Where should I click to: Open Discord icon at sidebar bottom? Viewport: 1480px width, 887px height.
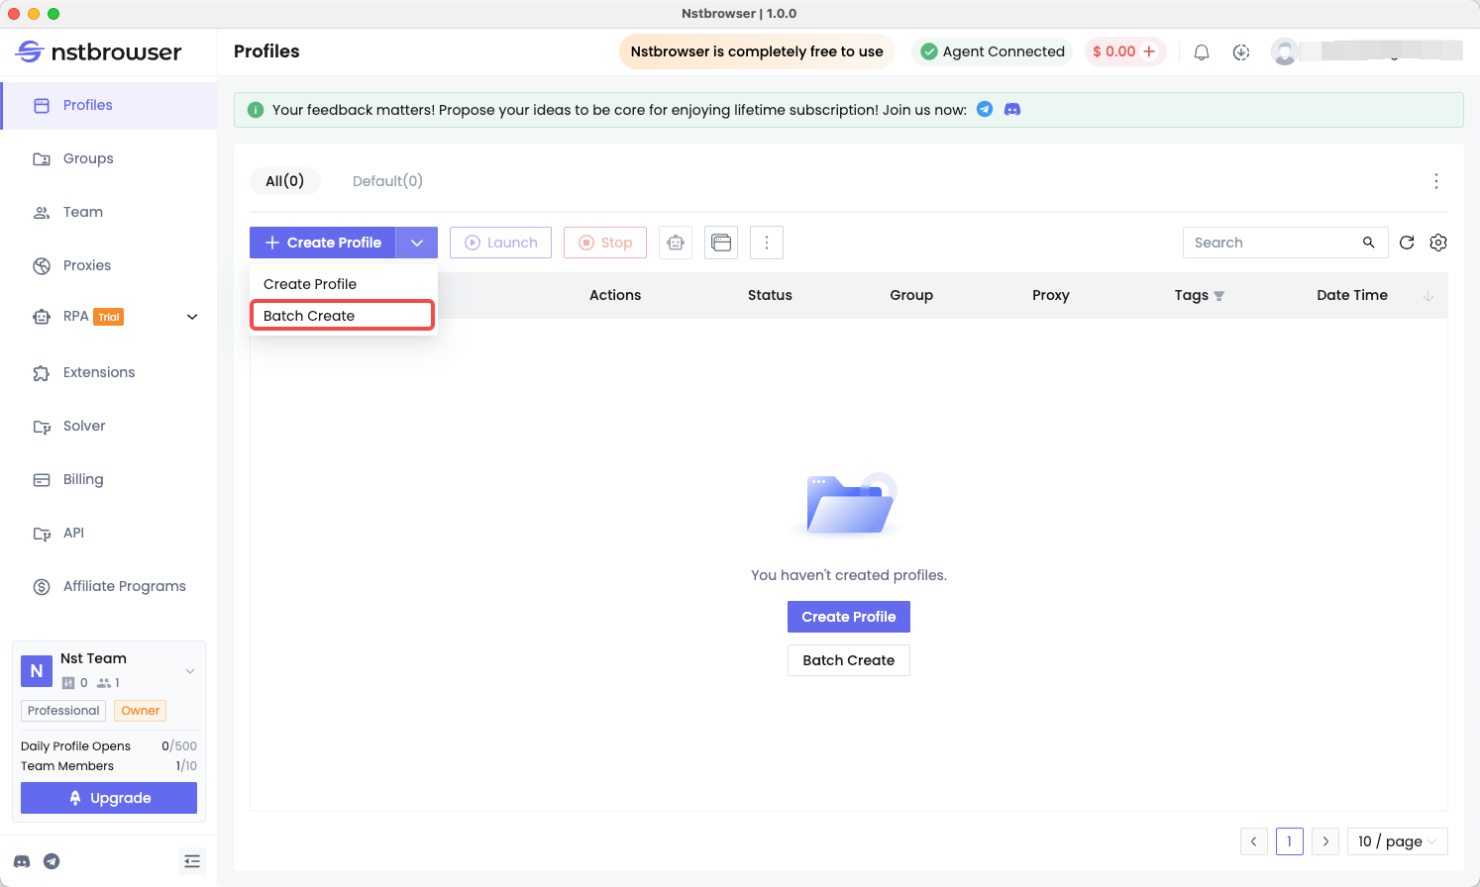[x=22, y=861]
